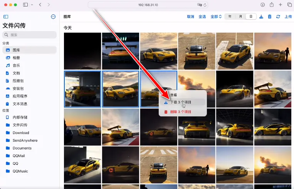Open Safari downloads in browser toolbar
The width and height of the screenshot is (294, 189).
(262, 5)
